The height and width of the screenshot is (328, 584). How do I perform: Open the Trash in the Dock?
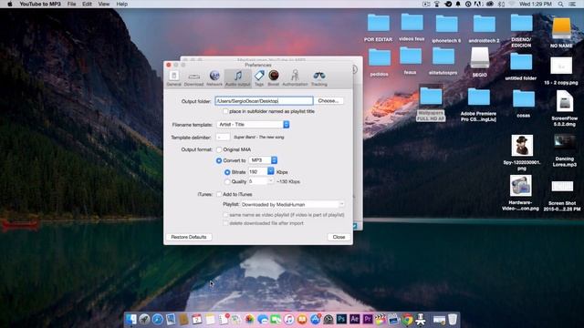pyautogui.click(x=453, y=319)
